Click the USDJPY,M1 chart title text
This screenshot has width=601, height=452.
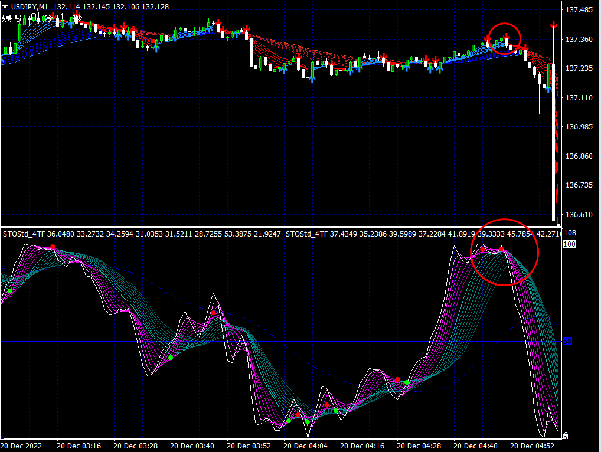pos(30,7)
